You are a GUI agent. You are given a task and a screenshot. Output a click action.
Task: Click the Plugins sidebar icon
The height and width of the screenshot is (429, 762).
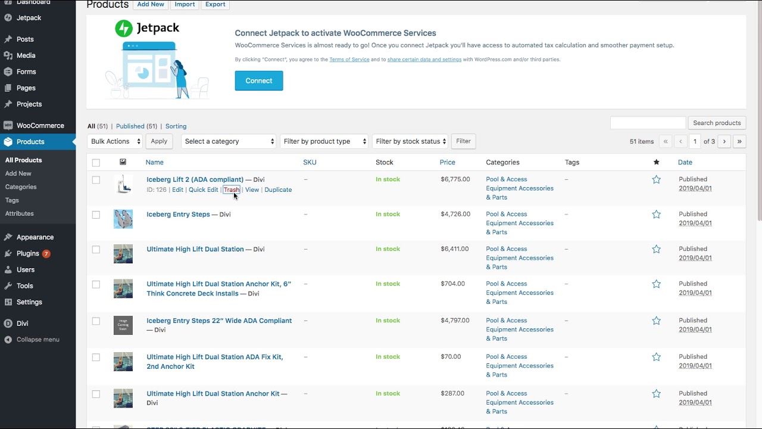pyautogui.click(x=8, y=253)
